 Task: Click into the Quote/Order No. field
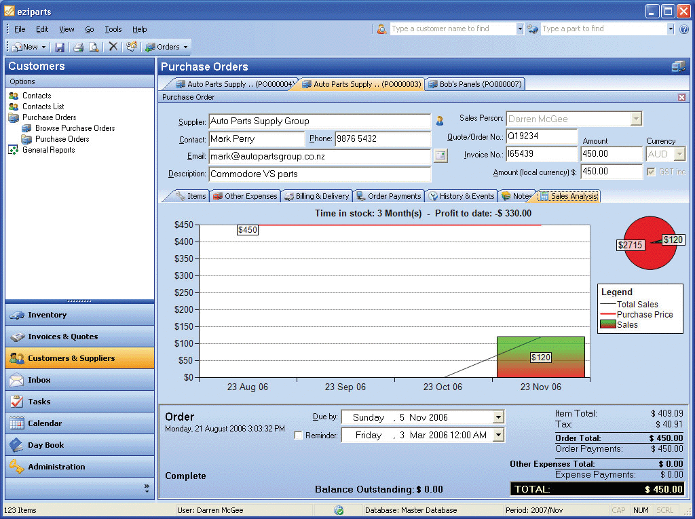click(542, 136)
